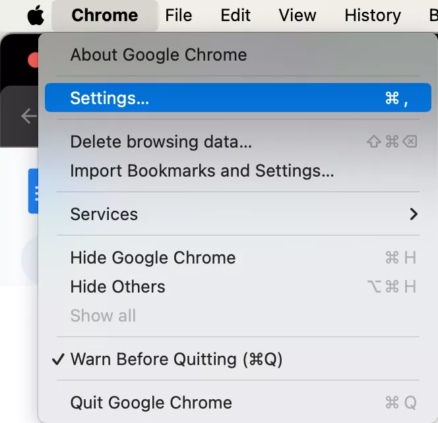Click the partially visible menu after History
Screen dimensions: 438x423
[x=433, y=15]
